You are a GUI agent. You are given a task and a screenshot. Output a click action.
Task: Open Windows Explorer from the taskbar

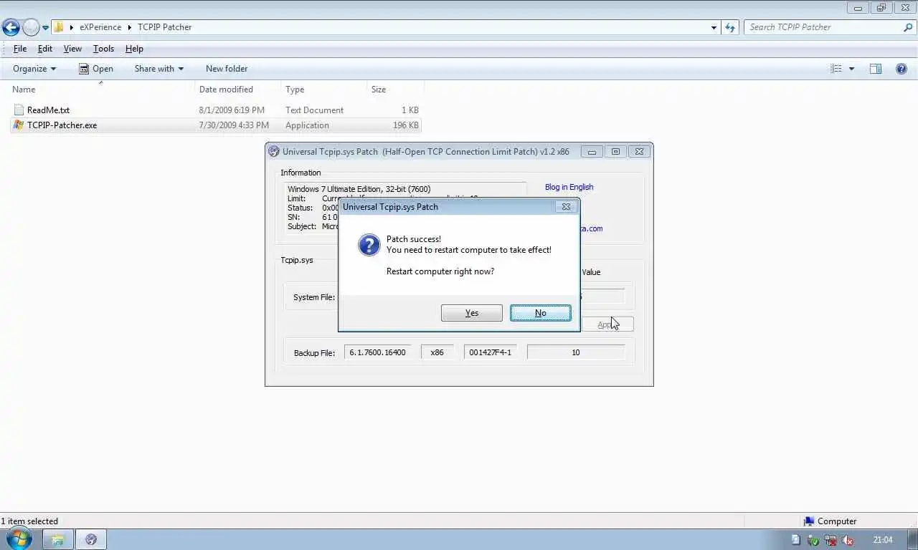coord(57,540)
